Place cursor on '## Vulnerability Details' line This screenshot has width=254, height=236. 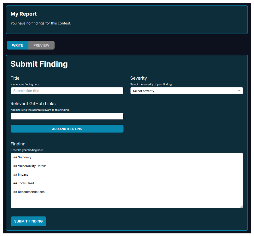(30, 166)
